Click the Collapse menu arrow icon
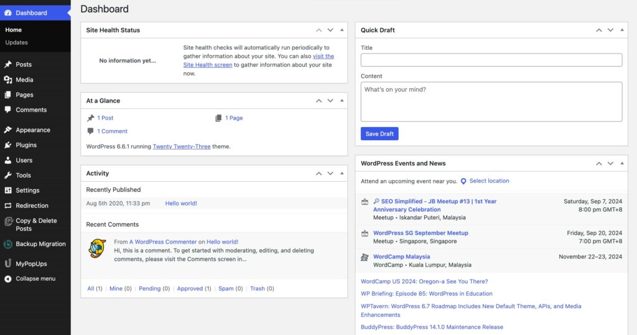The width and height of the screenshot is (637, 335). pyautogui.click(x=7, y=279)
